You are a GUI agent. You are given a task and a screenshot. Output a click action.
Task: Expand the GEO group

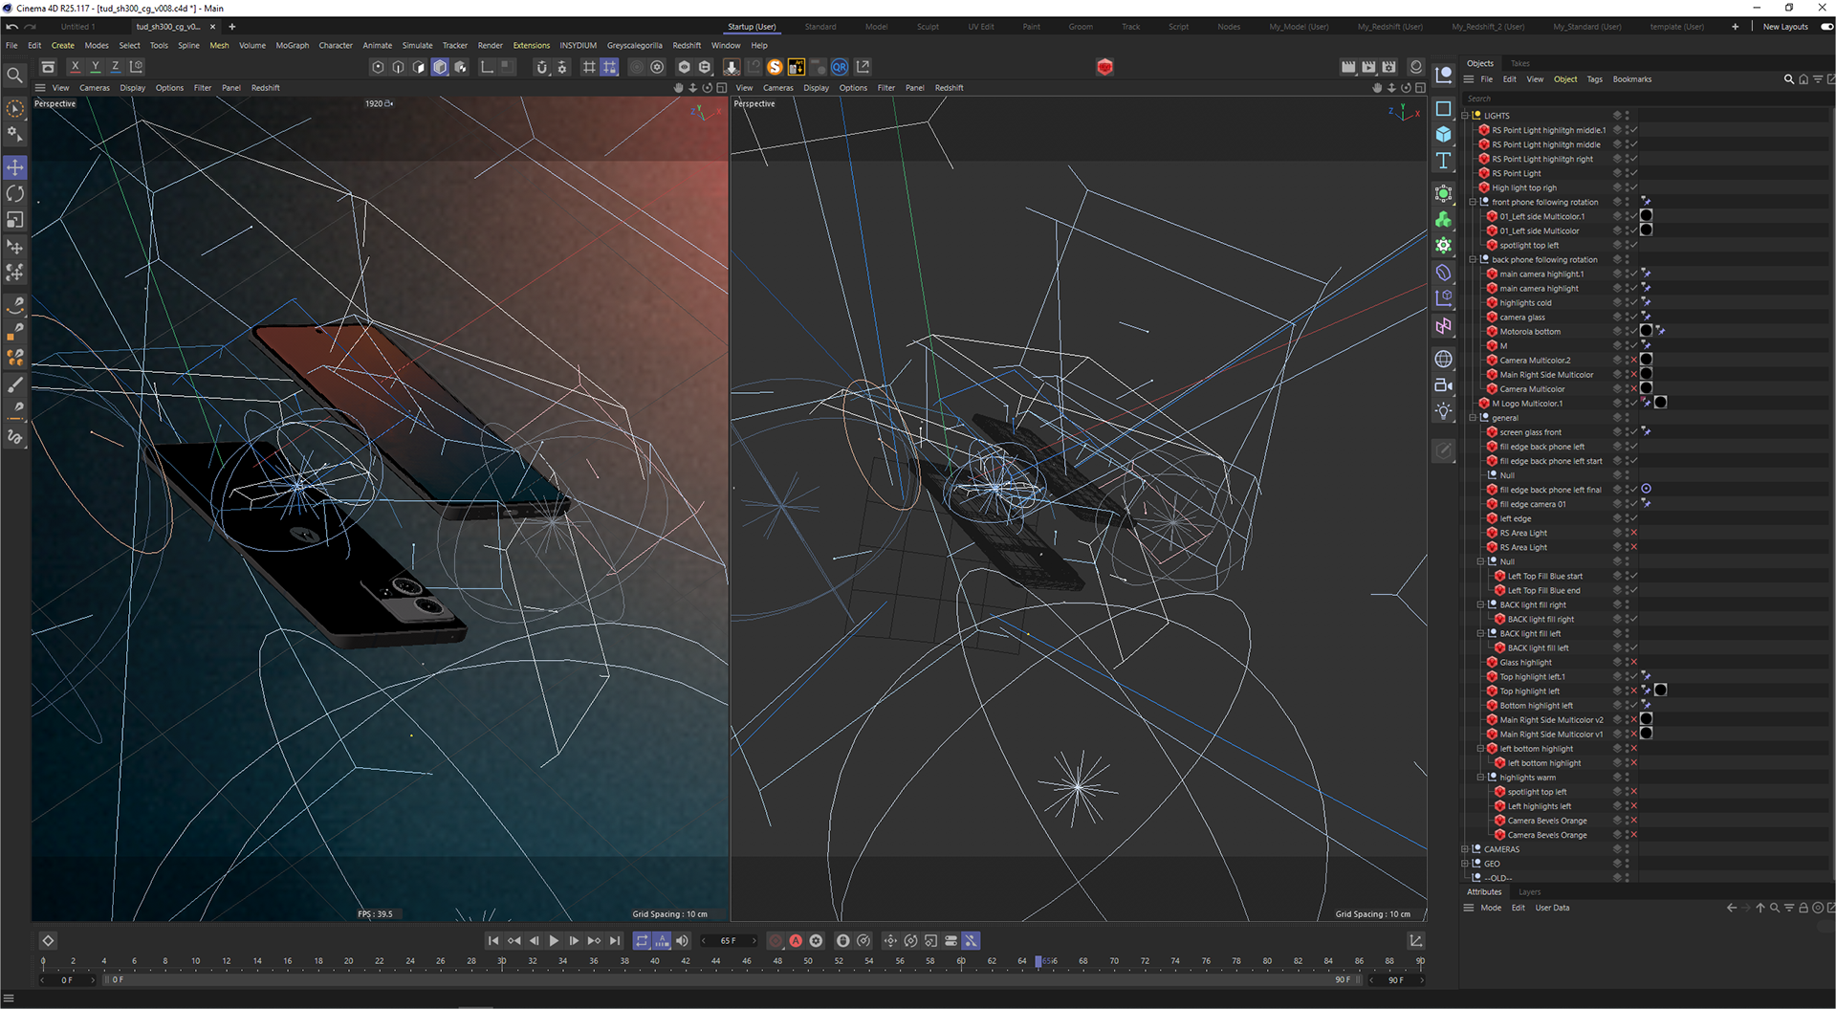tap(1465, 864)
